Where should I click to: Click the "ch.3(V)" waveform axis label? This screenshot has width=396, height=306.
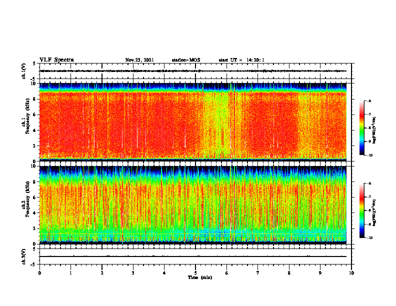click(24, 256)
